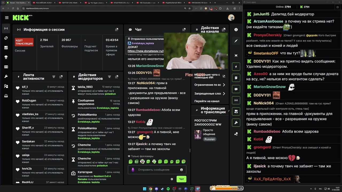Click the purple microphone icon in message box
Viewport: 342px width, 192px height.
(x=133, y=170)
